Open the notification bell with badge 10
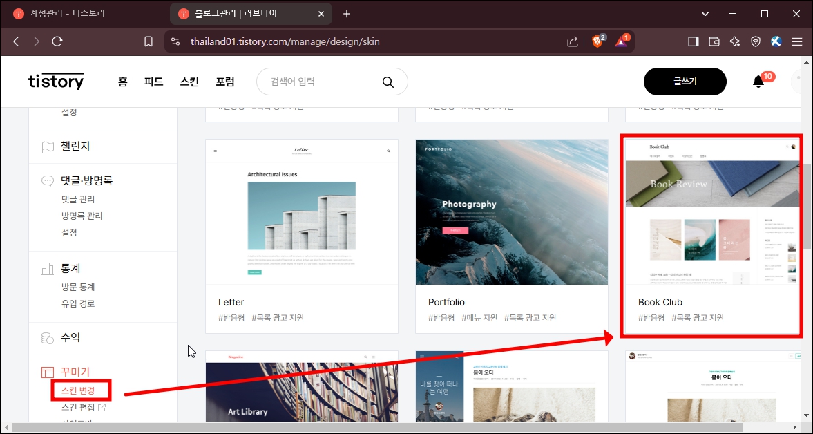The image size is (813, 434). coord(758,81)
